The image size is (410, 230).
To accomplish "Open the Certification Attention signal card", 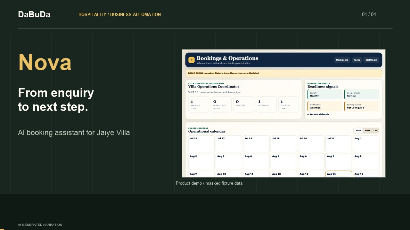I will point(325,106).
